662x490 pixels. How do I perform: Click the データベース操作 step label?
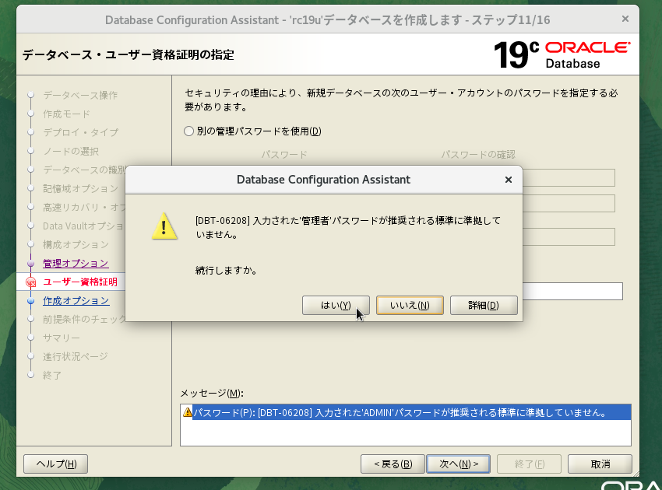pyautogui.click(x=80, y=96)
